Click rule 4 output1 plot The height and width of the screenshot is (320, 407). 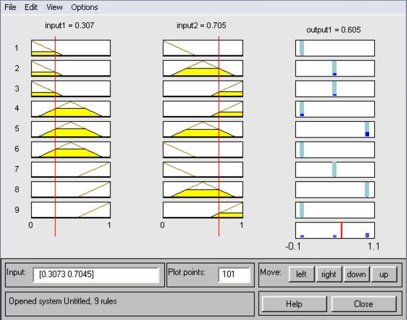point(335,109)
